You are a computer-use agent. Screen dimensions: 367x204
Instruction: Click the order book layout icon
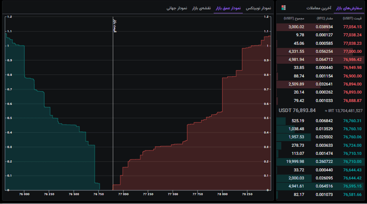(x=283, y=8)
